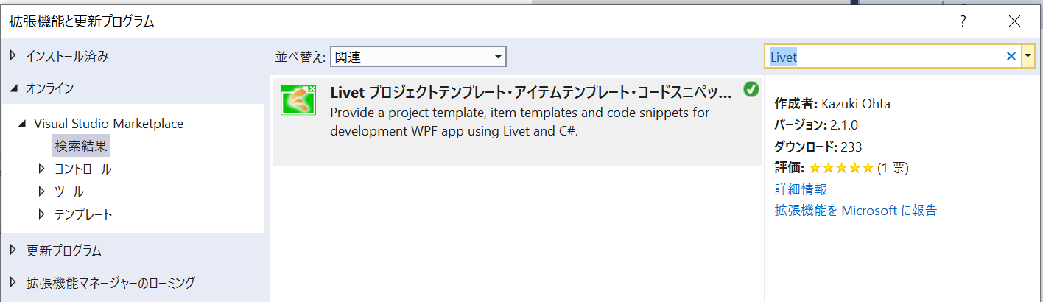Open the 詳細情報 link
The image size is (1043, 302).
point(801,189)
